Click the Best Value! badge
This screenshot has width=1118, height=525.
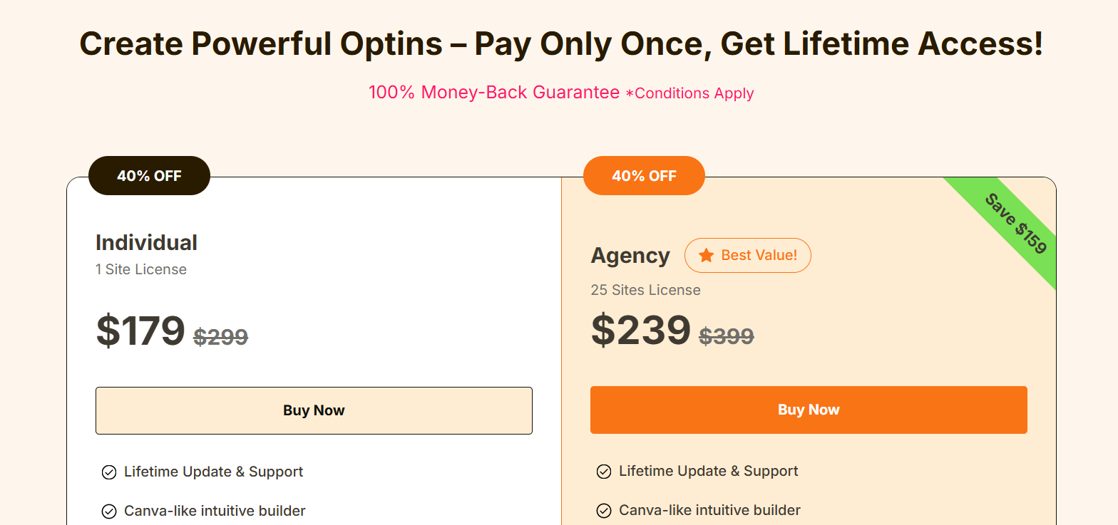tap(748, 255)
